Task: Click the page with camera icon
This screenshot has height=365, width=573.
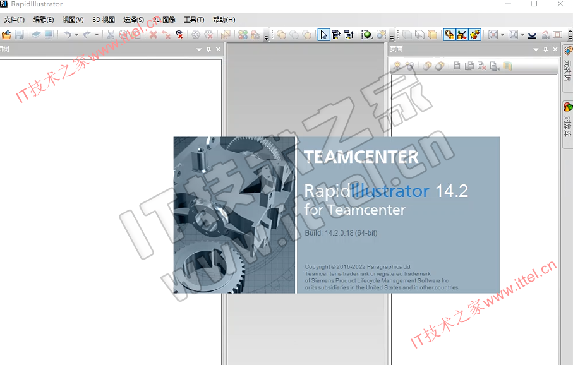Action: 495,66
